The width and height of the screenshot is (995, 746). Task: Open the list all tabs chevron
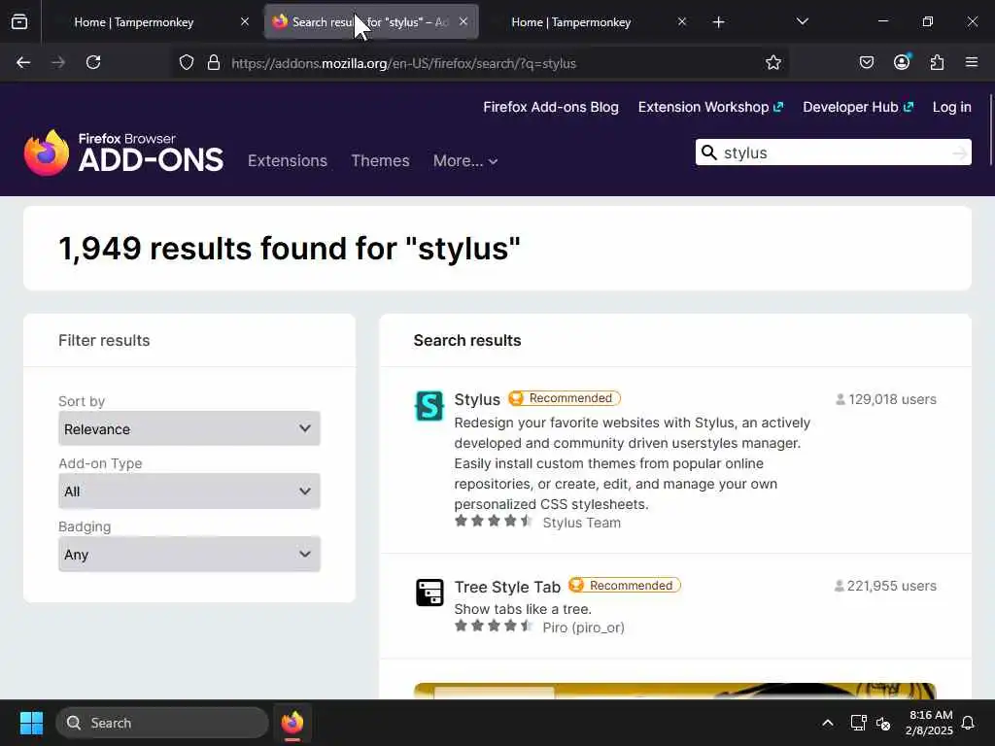802,21
